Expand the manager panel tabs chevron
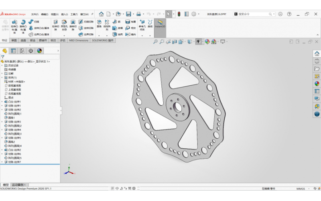 click(x=58, y=51)
